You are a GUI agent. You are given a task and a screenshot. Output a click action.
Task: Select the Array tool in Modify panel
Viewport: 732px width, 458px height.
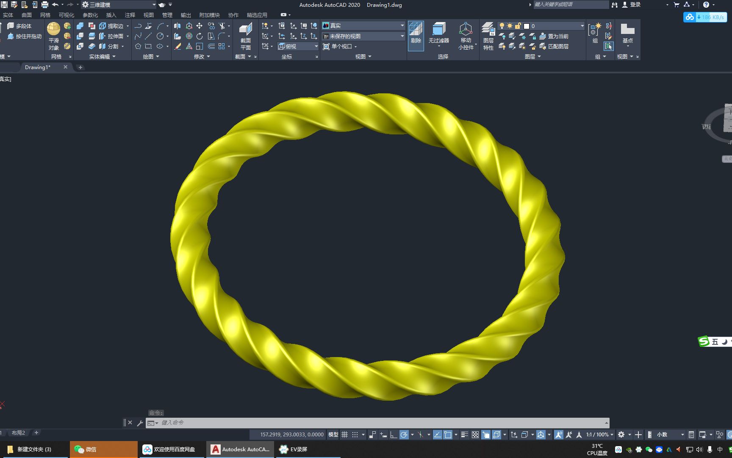pos(222,46)
